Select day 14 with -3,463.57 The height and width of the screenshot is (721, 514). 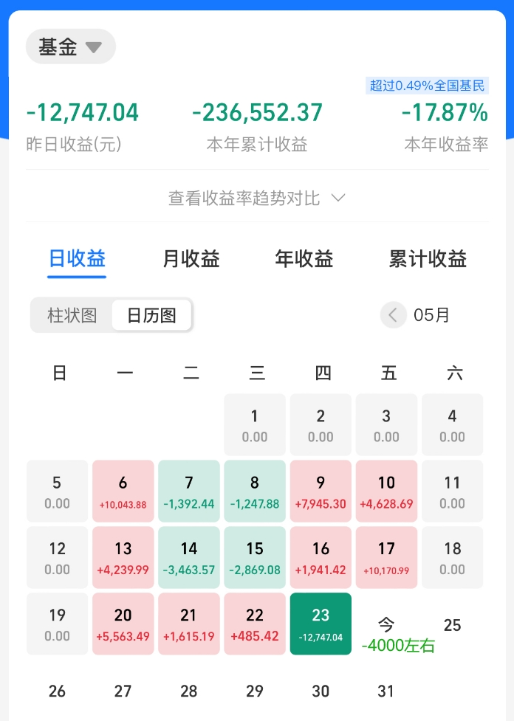(188, 557)
